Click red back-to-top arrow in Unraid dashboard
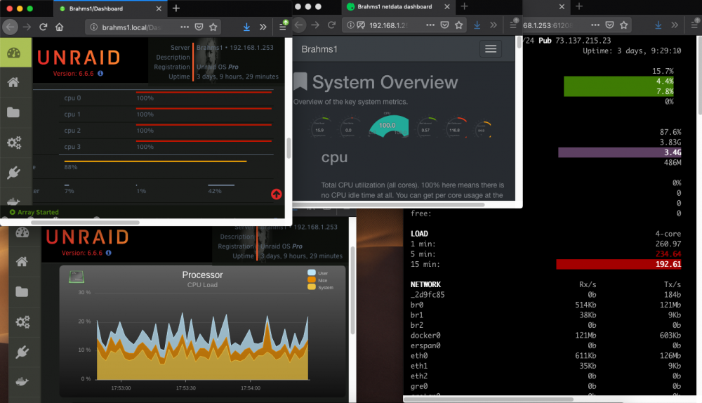This screenshot has width=702, height=403. pyautogui.click(x=276, y=194)
